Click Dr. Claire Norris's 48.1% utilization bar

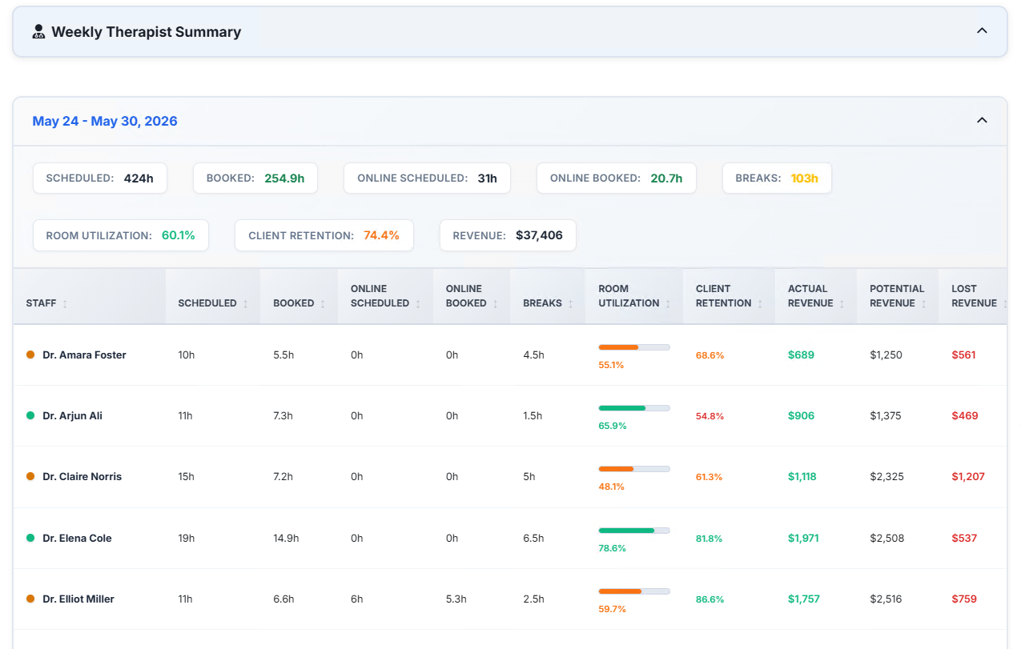tap(634, 469)
